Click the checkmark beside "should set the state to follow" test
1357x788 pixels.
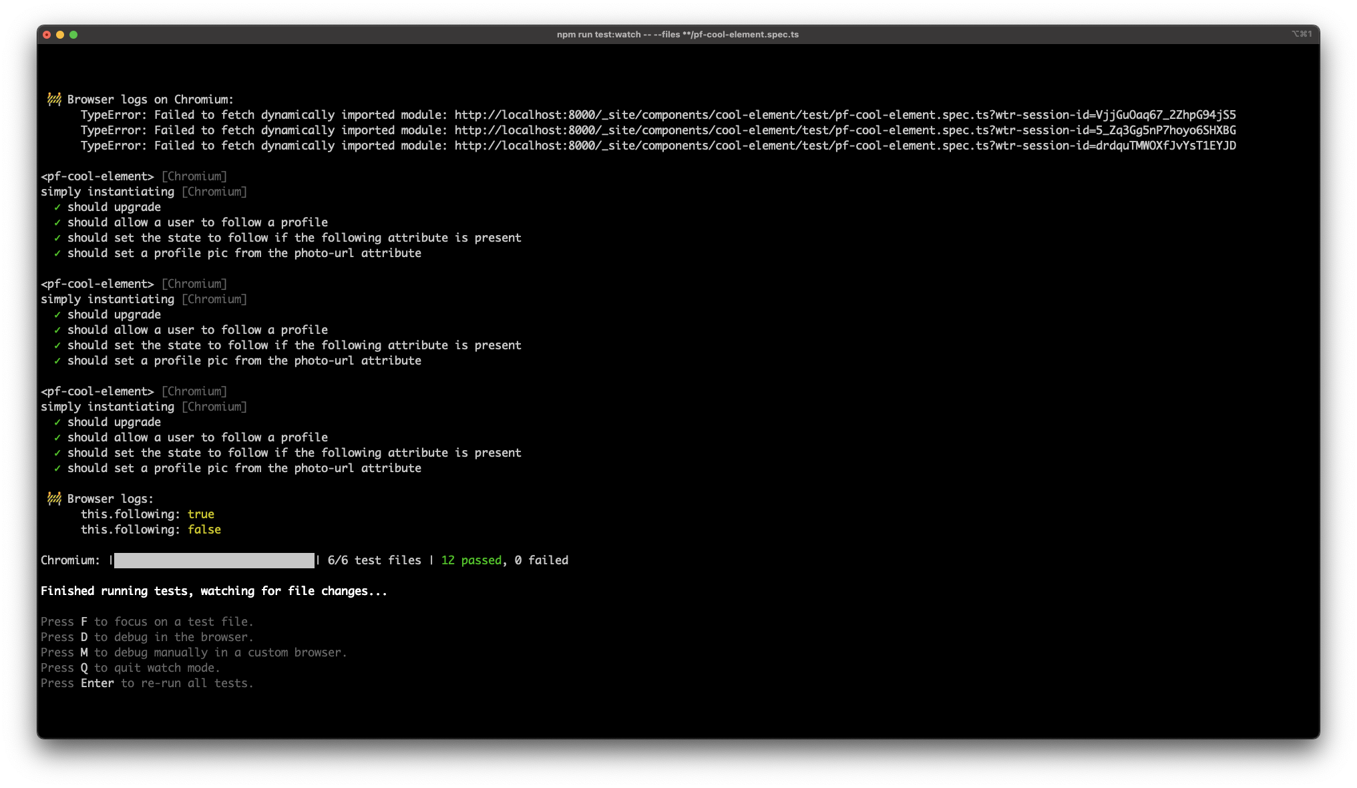coord(58,238)
